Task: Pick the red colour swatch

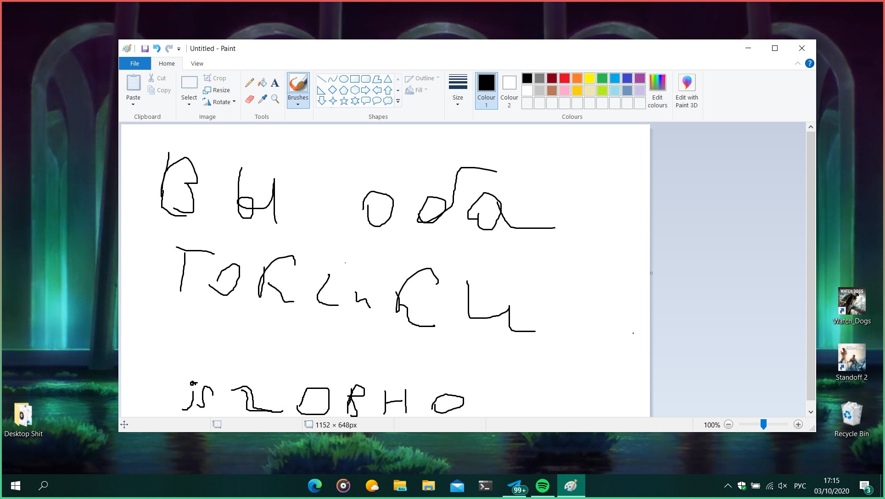Action: point(565,78)
